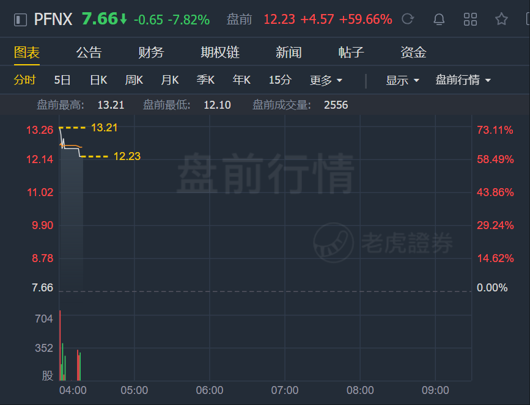Screen dimensions: 530x405
Task: Switch to the 公告 tab
Action: pyautogui.click(x=89, y=53)
